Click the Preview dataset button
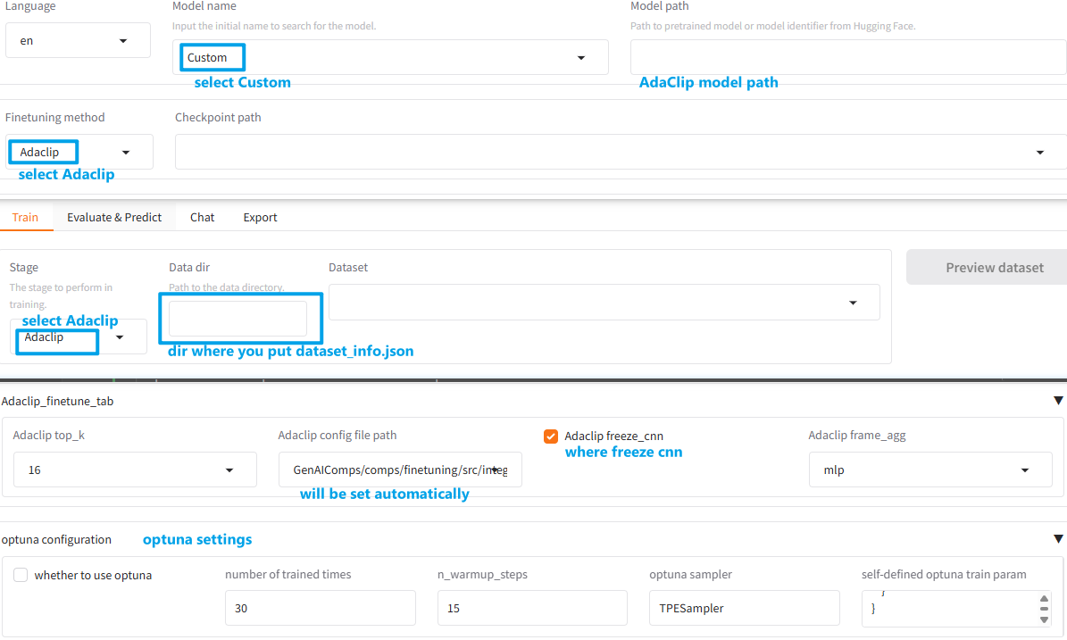This screenshot has height=640, width=1067. pos(994,268)
